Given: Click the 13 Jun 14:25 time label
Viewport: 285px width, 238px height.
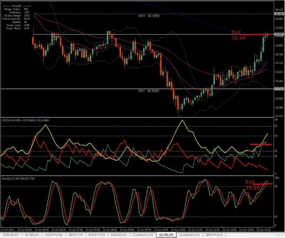Looking at the screenshot, I should [264, 230].
